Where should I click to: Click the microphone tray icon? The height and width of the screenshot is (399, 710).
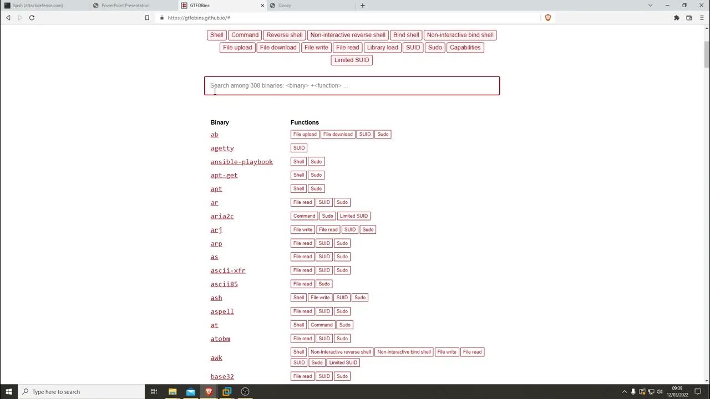pyautogui.click(x=633, y=392)
